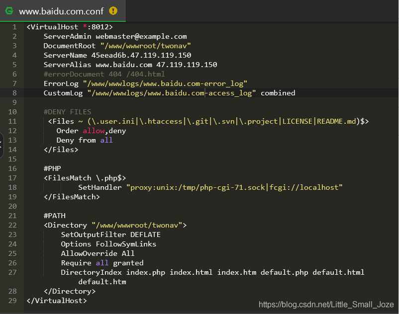Click SetOutputFilter DEFLATE directive
Image resolution: width=399 pixels, height=314 pixels.
click(110, 235)
